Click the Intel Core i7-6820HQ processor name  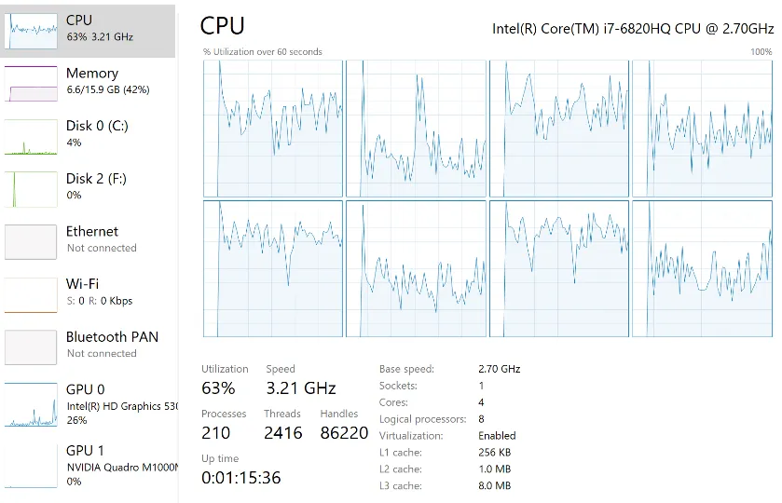pos(632,29)
